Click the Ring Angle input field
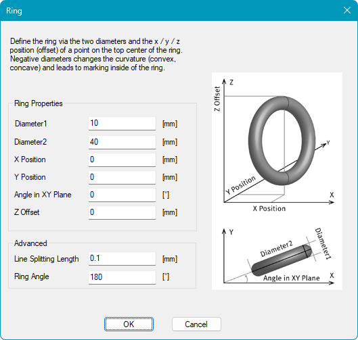 122,277
